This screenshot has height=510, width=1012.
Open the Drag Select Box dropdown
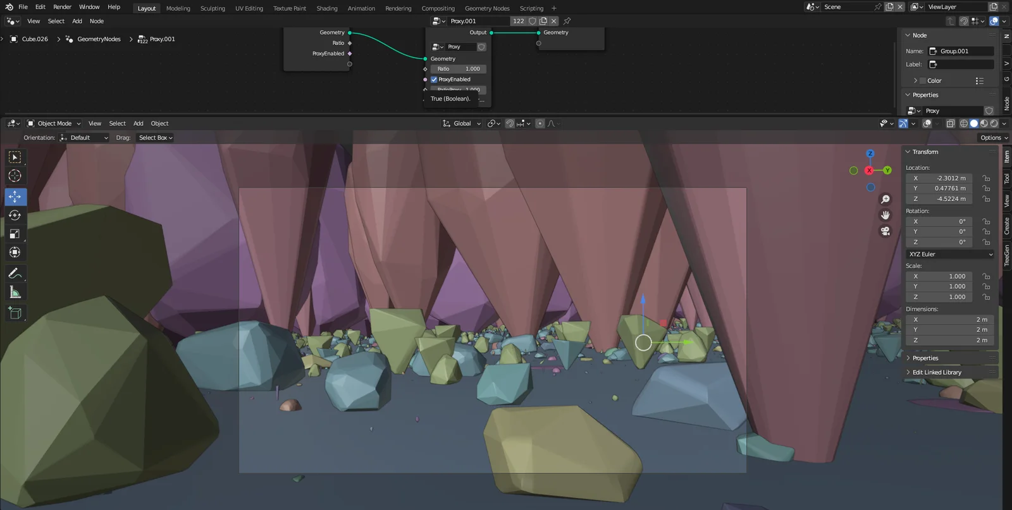point(156,138)
